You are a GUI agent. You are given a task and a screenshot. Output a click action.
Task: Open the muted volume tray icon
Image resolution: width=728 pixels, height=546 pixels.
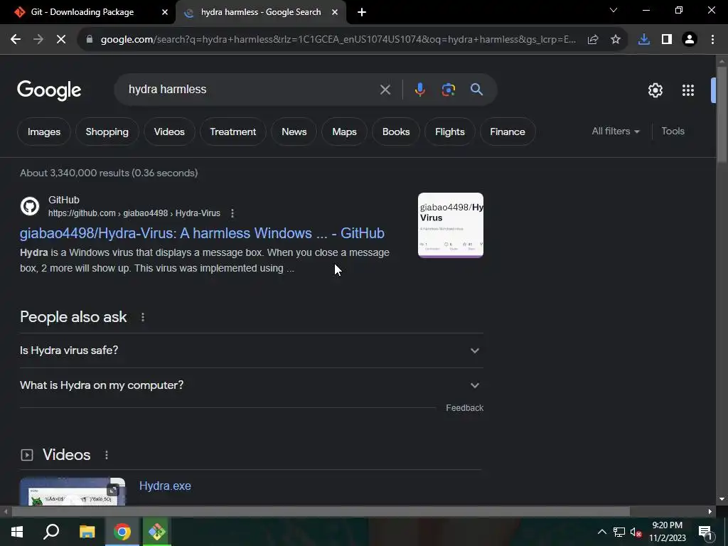tap(636, 532)
